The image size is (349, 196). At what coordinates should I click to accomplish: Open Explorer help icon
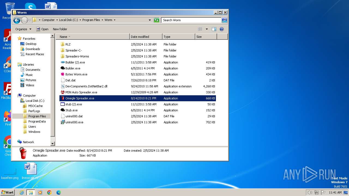pos(222,29)
